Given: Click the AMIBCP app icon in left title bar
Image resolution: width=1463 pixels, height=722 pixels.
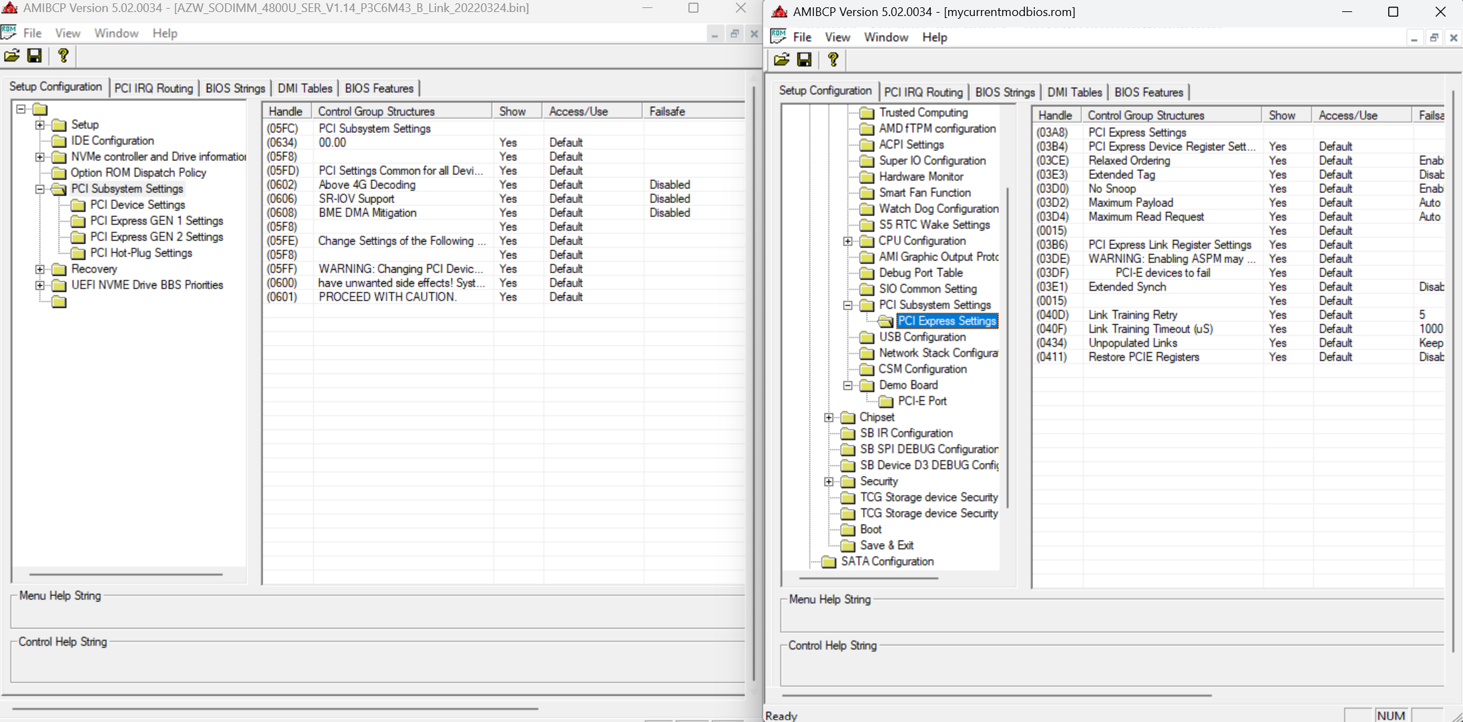Looking at the screenshot, I should [10, 8].
